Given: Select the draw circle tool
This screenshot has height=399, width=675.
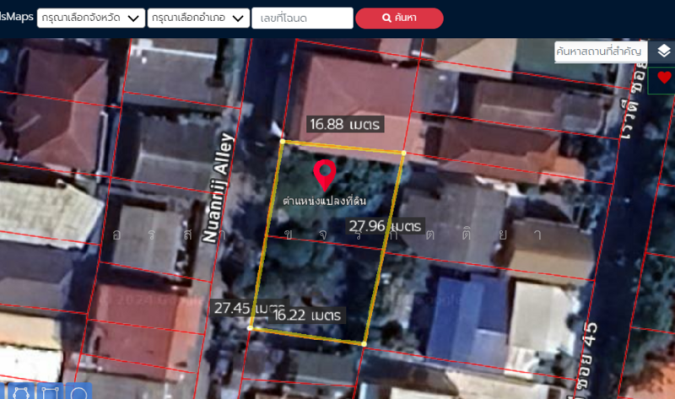Looking at the screenshot, I should [78, 392].
